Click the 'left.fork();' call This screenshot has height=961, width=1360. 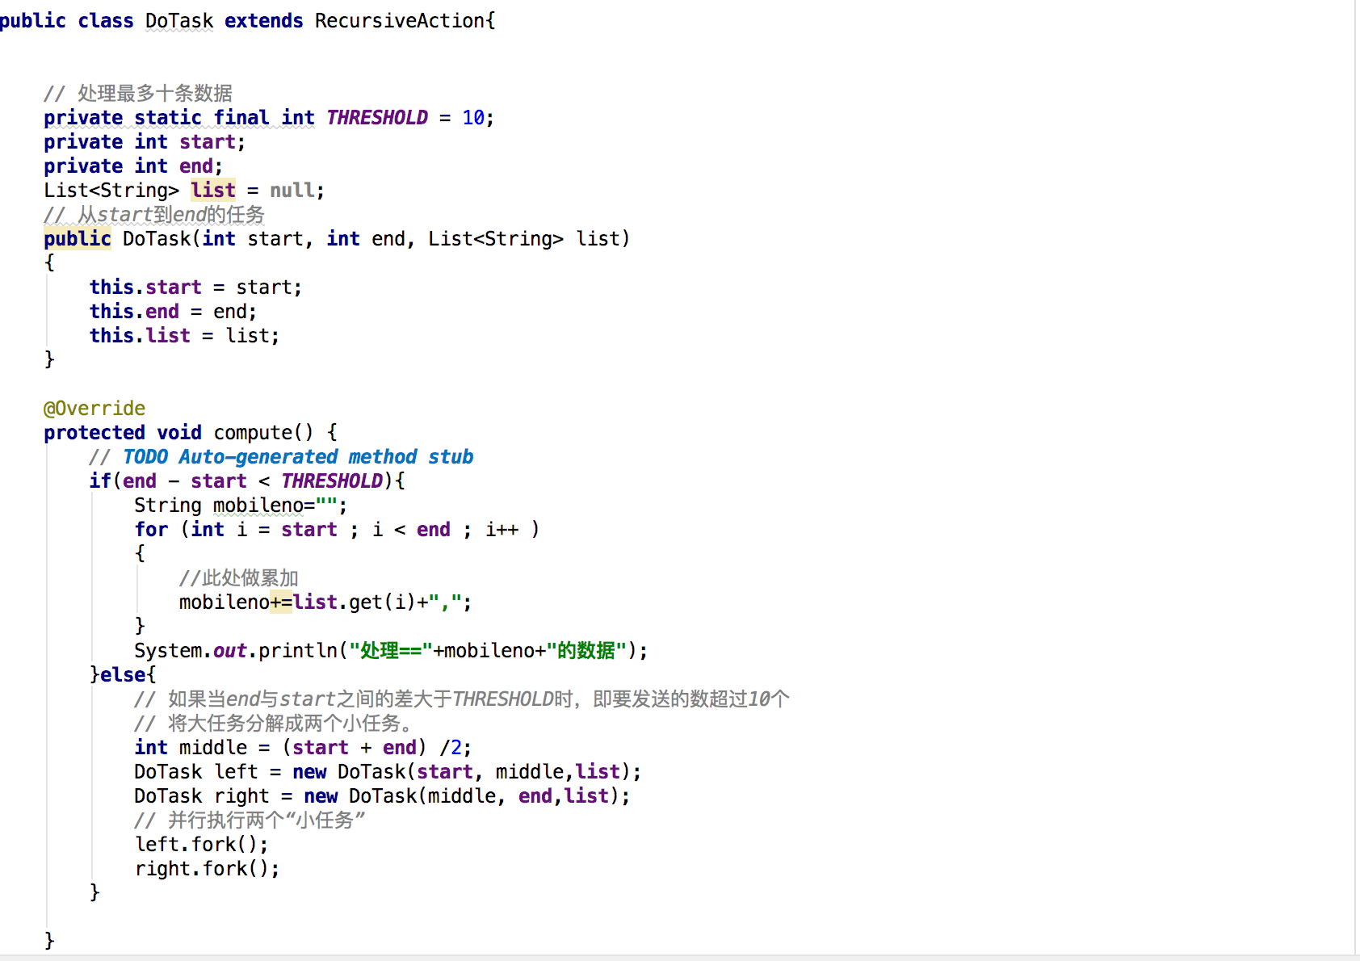201,845
